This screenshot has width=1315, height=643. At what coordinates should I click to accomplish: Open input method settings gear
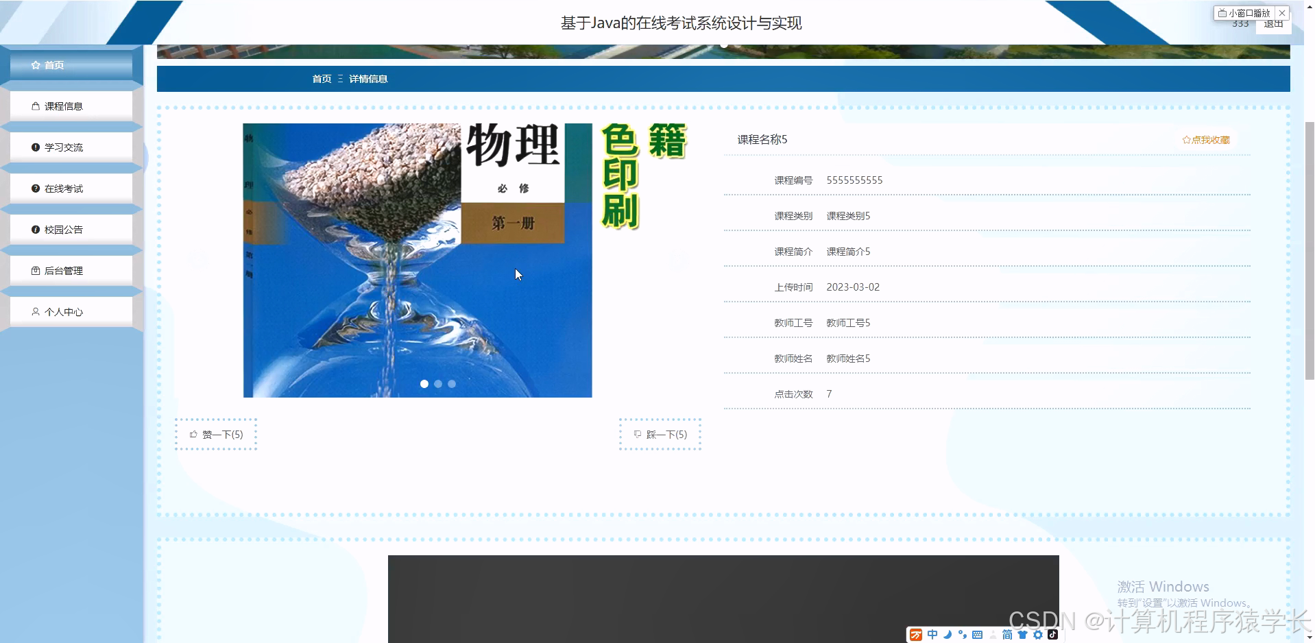tap(1037, 635)
